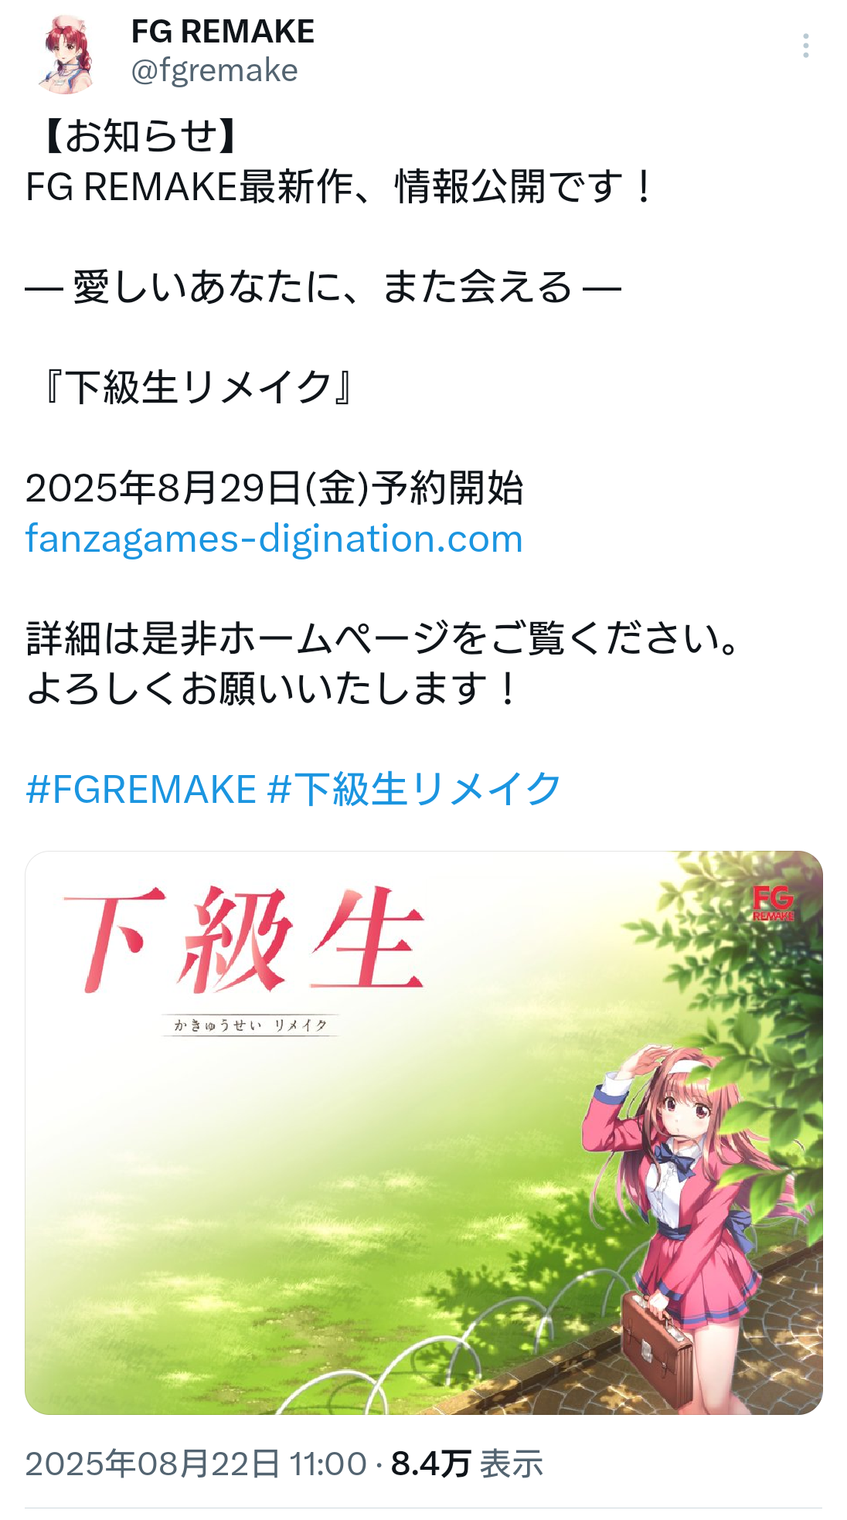Open the FG REMAKE display name profile

coord(223,32)
